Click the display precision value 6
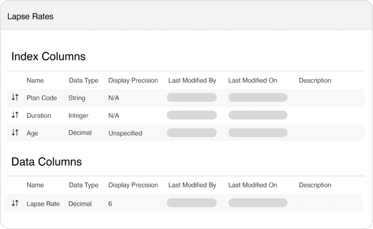 click(110, 204)
